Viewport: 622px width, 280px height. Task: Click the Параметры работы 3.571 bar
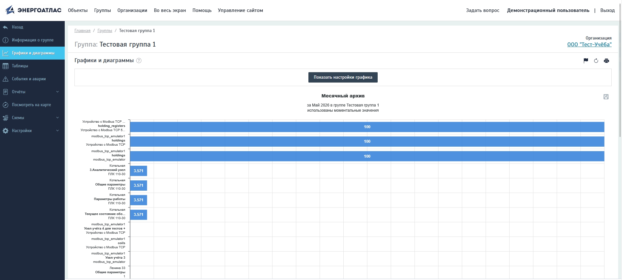pyautogui.click(x=139, y=200)
